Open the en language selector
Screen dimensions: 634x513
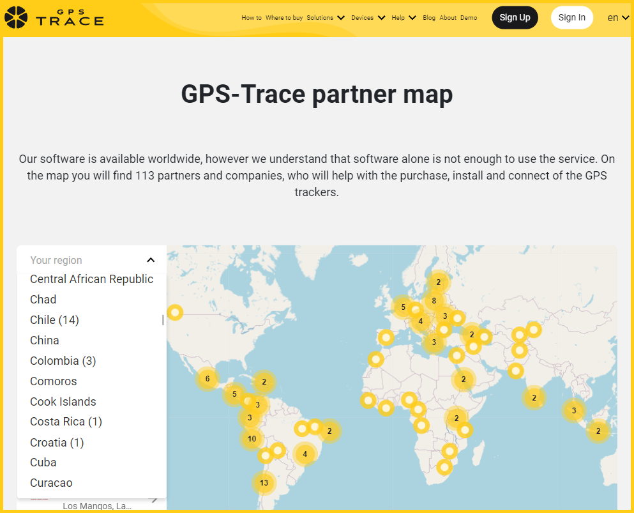[616, 18]
